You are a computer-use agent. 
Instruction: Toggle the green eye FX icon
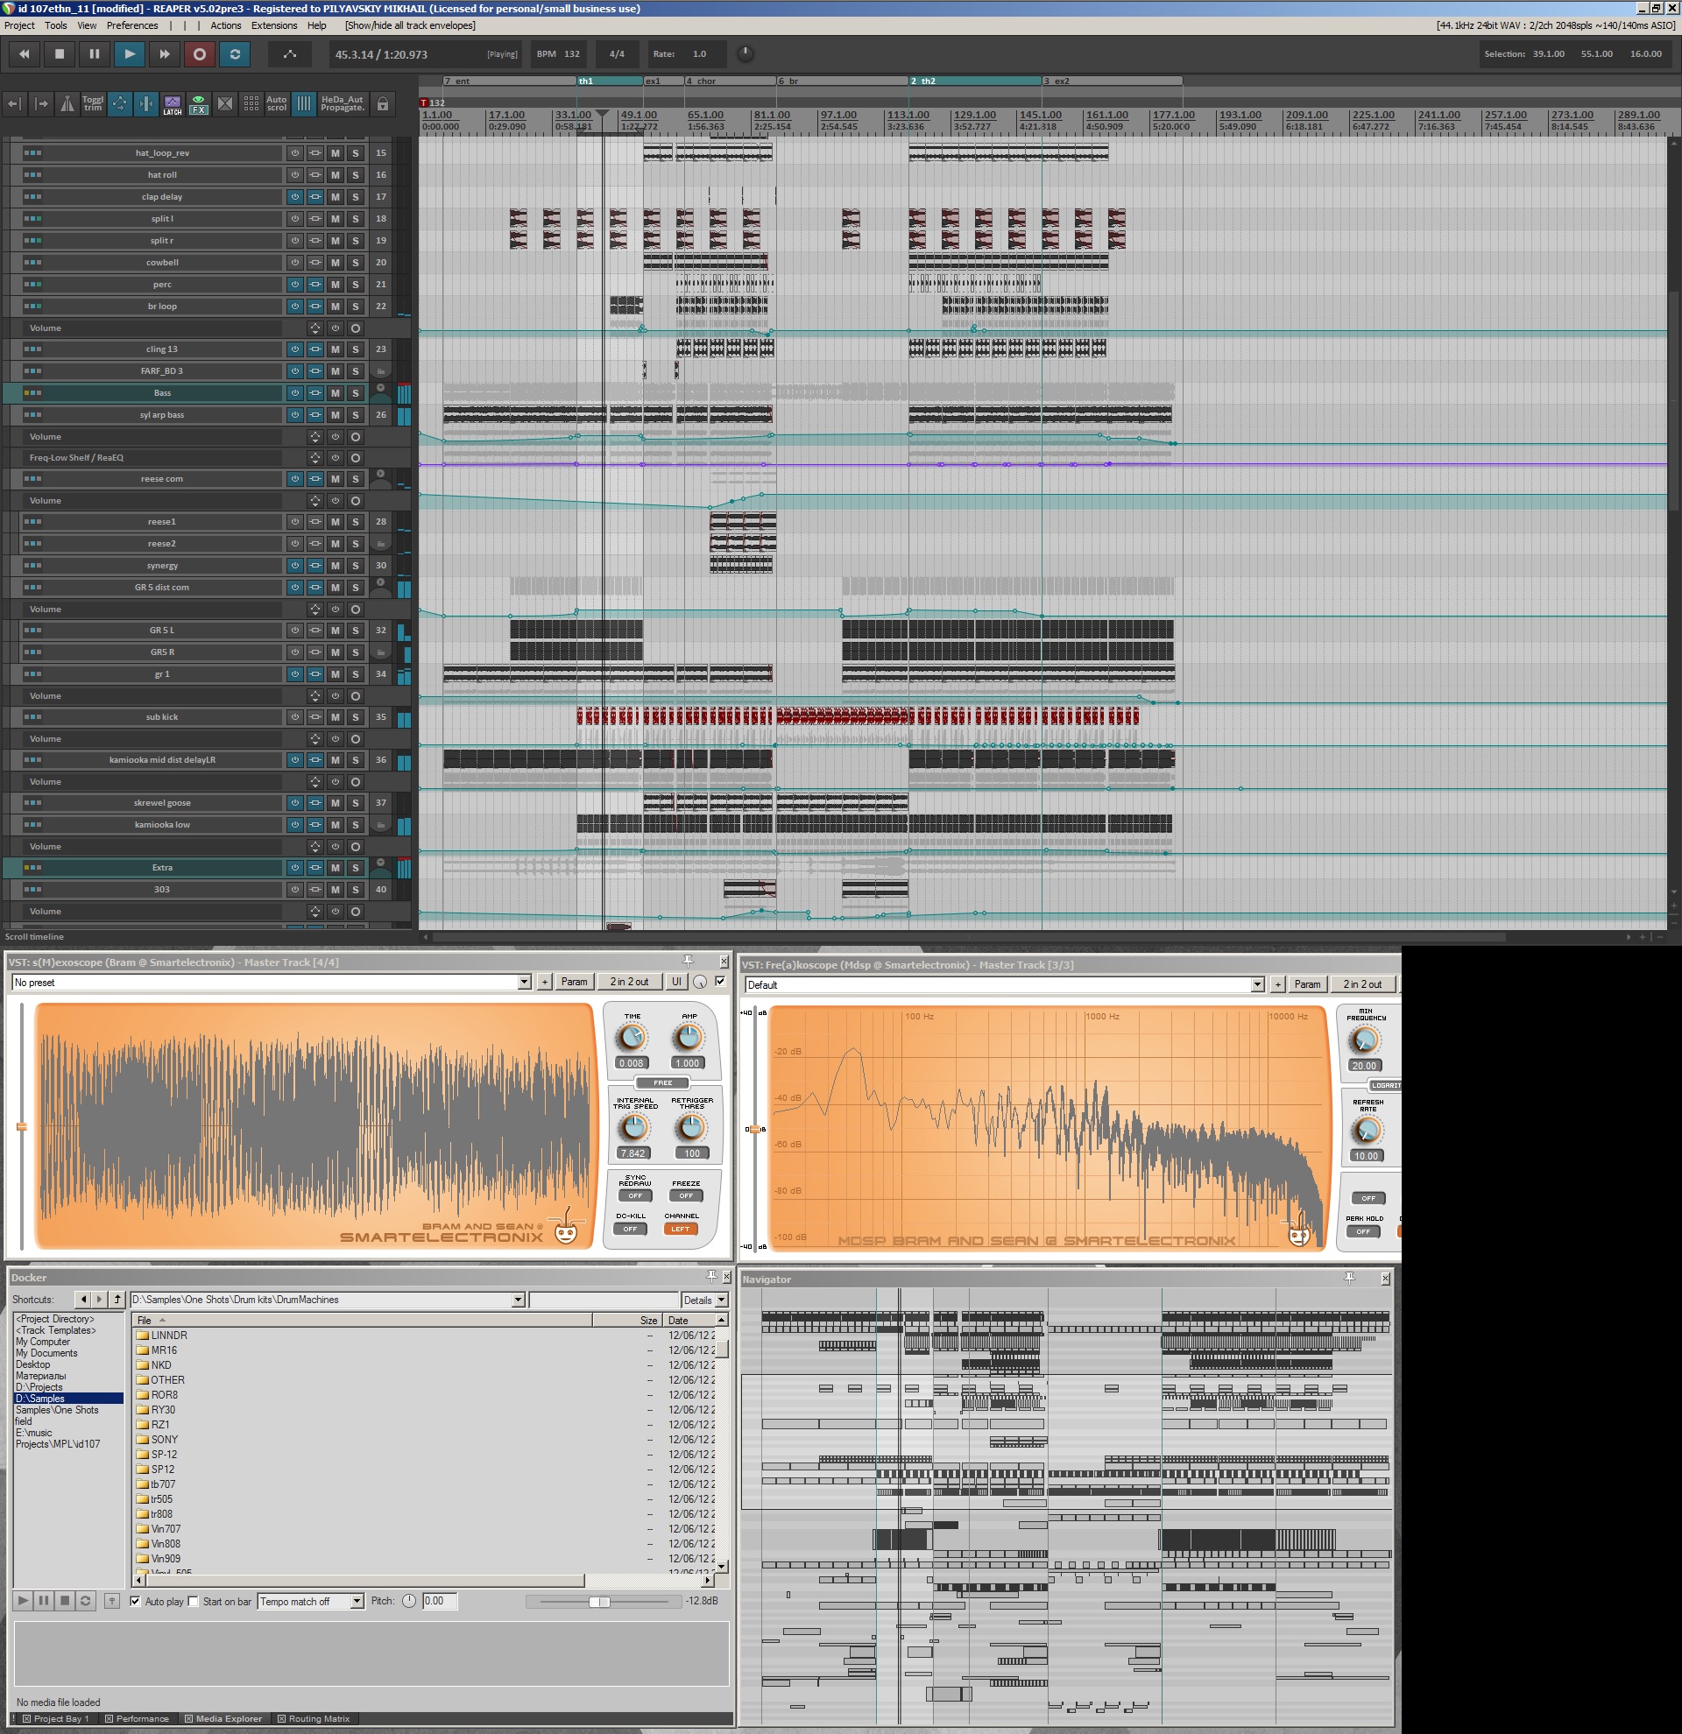pos(198,103)
